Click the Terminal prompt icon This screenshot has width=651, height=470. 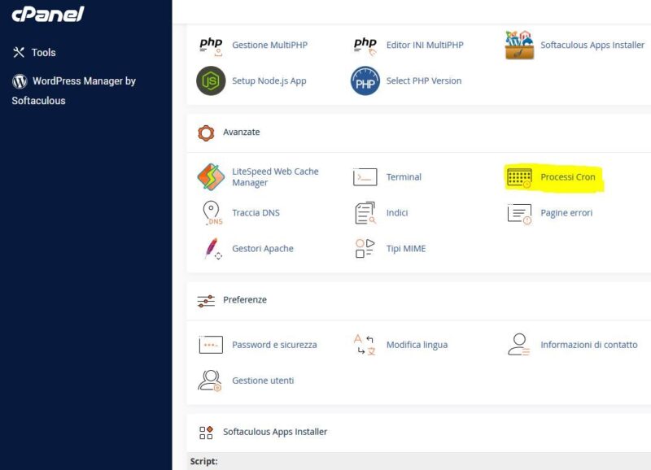365,177
